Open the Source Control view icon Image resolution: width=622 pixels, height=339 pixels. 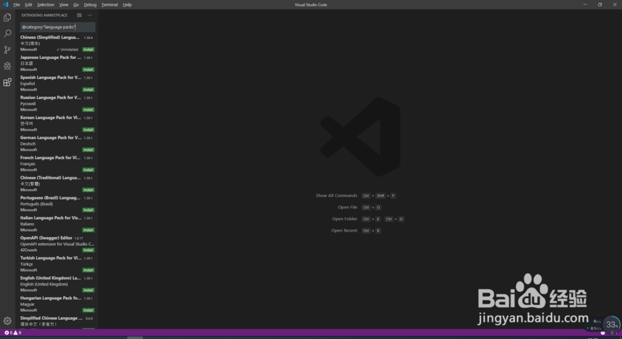(7, 50)
